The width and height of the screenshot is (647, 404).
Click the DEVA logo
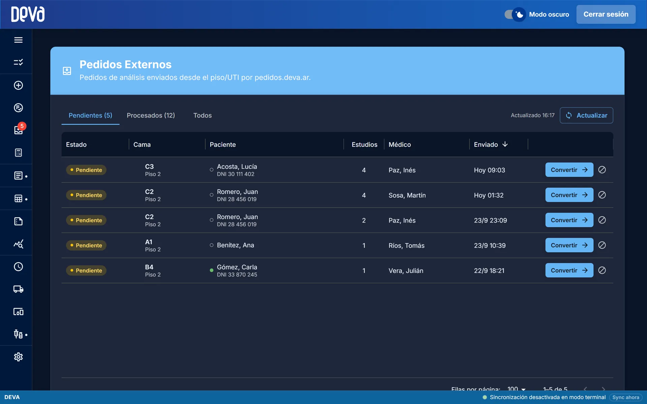[28, 14]
